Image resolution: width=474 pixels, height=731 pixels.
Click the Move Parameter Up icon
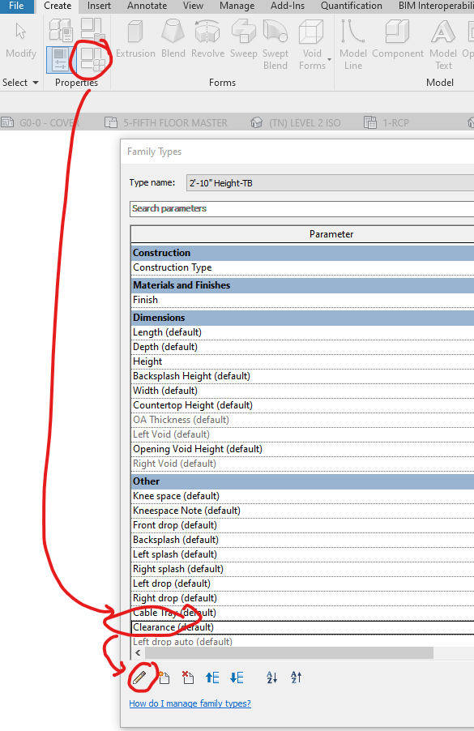(x=212, y=678)
